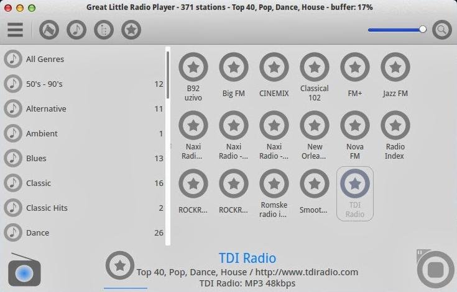The image size is (457, 292).
Task: Adjust the volume slider
Action: click(397, 30)
